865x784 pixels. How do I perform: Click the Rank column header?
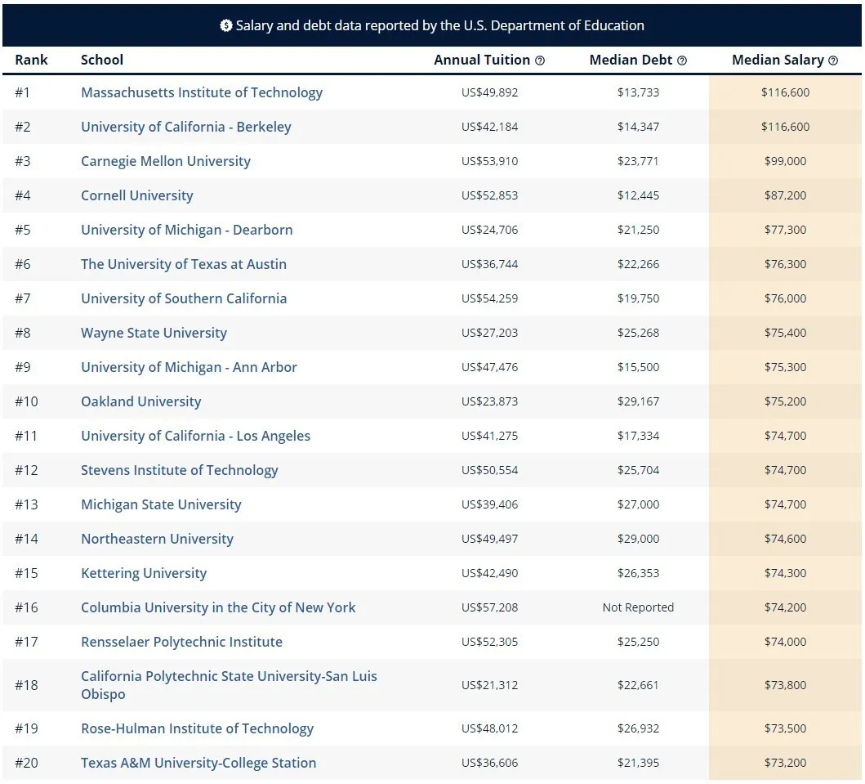31,60
